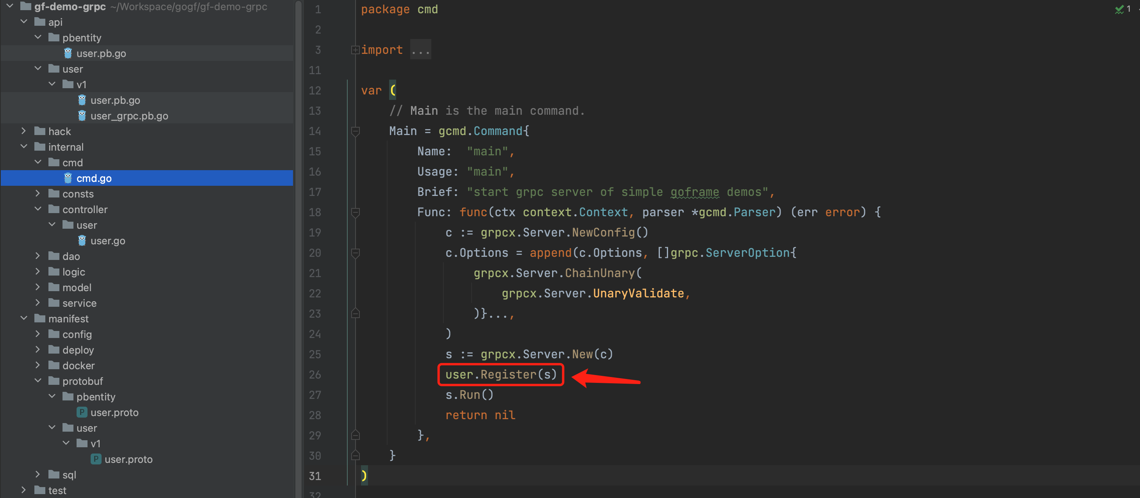Collapse the manifest folder
Screen dimensions: 1140x498
(23, 318)
